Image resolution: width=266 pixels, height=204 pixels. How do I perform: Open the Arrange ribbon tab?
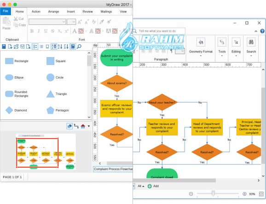[x=53, y=12]
